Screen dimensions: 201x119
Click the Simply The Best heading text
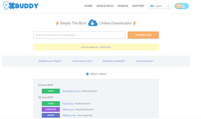coord(73,23)
